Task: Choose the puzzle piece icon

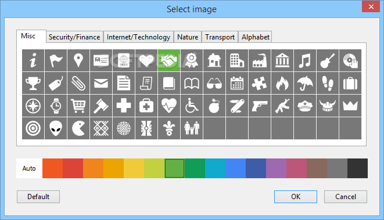Action: (260, 83)
